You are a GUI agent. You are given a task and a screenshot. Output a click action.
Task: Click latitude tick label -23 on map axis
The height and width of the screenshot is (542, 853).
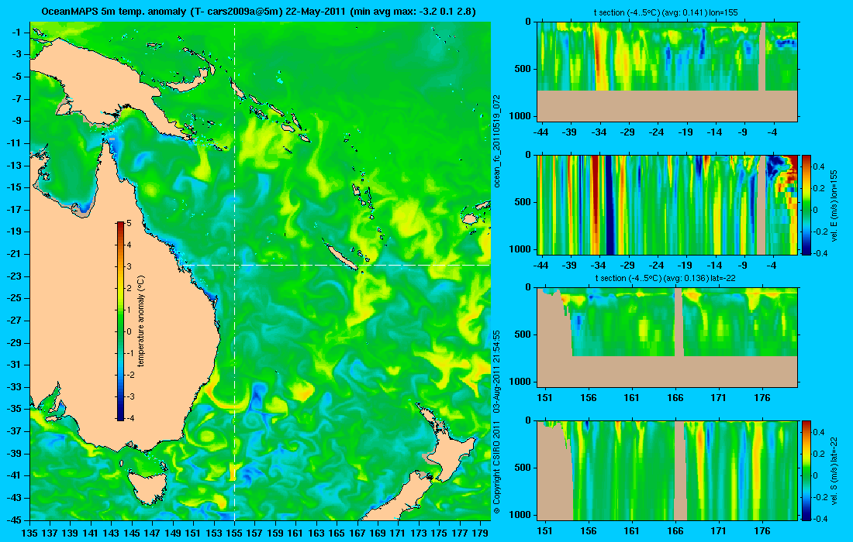tap(16, 276)
